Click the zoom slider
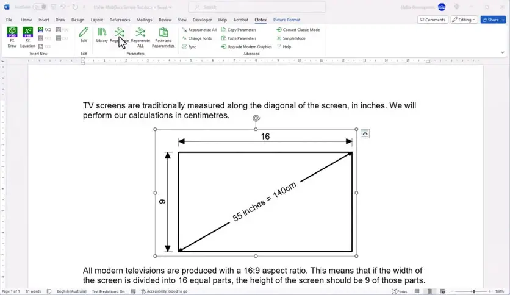The image size is (510, 295). pyautogui.click(x=470, y=291)
